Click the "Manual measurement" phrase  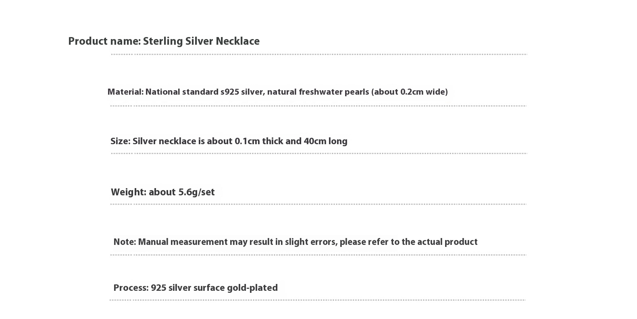(183, 242)
